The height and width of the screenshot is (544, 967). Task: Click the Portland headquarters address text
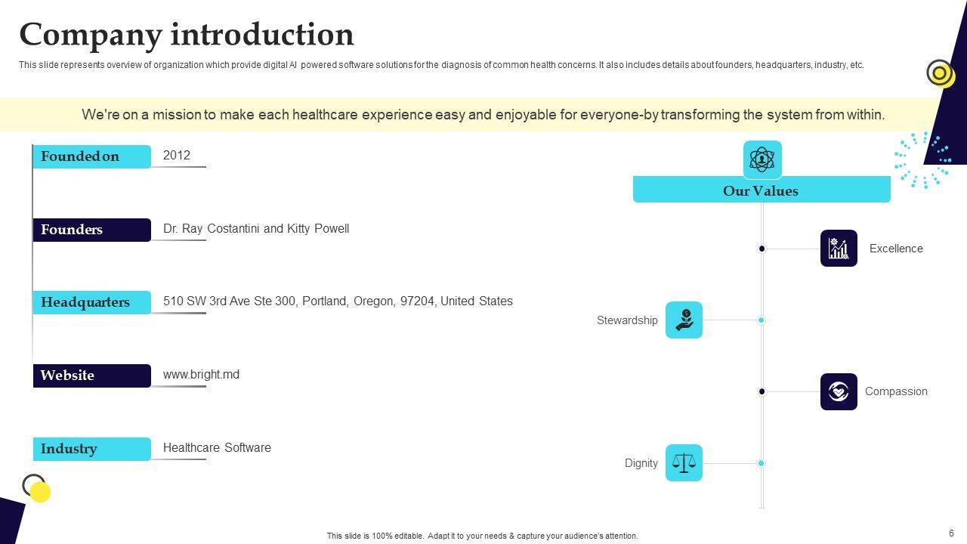point(338,301)
